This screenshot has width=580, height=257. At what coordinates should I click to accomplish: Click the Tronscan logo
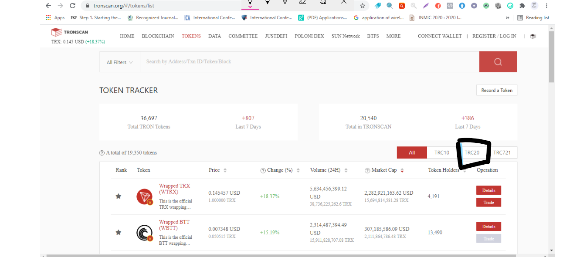point(70,32)
